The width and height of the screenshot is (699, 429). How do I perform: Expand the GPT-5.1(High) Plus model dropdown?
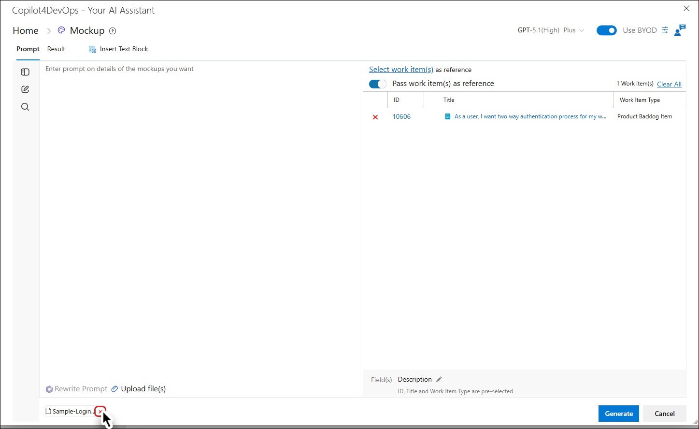click(x=551, y=30)
